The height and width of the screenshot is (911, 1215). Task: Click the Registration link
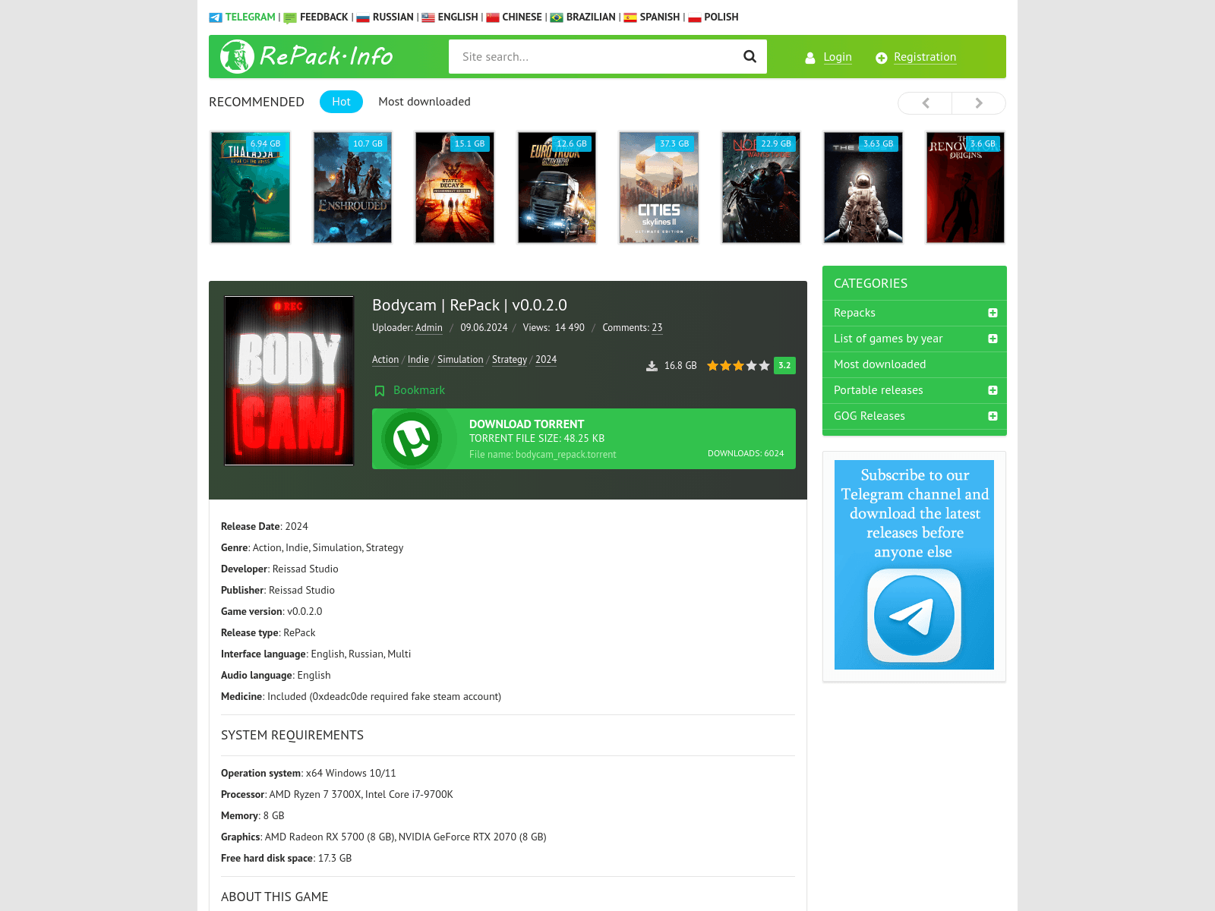(x=925, y=57)
